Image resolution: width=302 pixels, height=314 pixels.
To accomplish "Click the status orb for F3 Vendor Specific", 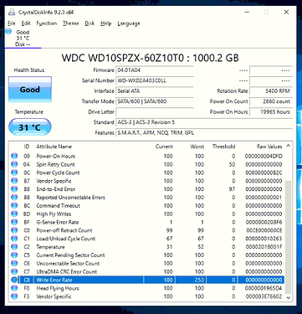I will coord(14,296).
